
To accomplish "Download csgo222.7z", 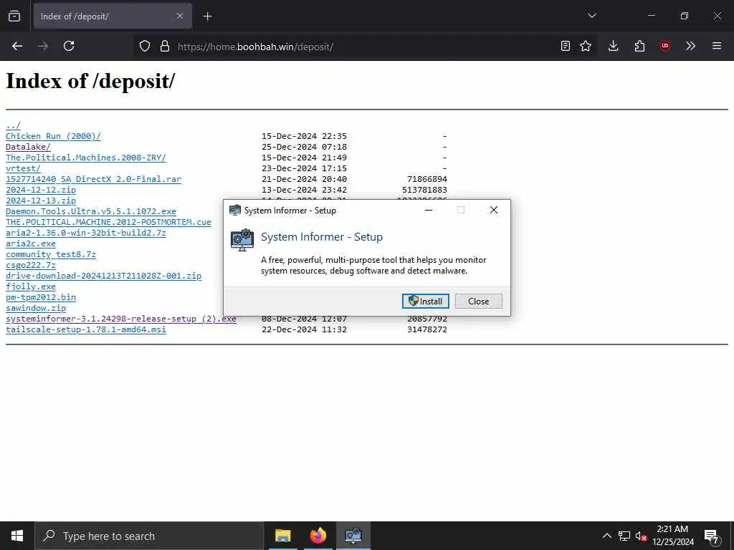I will click(x=31, y=265).
